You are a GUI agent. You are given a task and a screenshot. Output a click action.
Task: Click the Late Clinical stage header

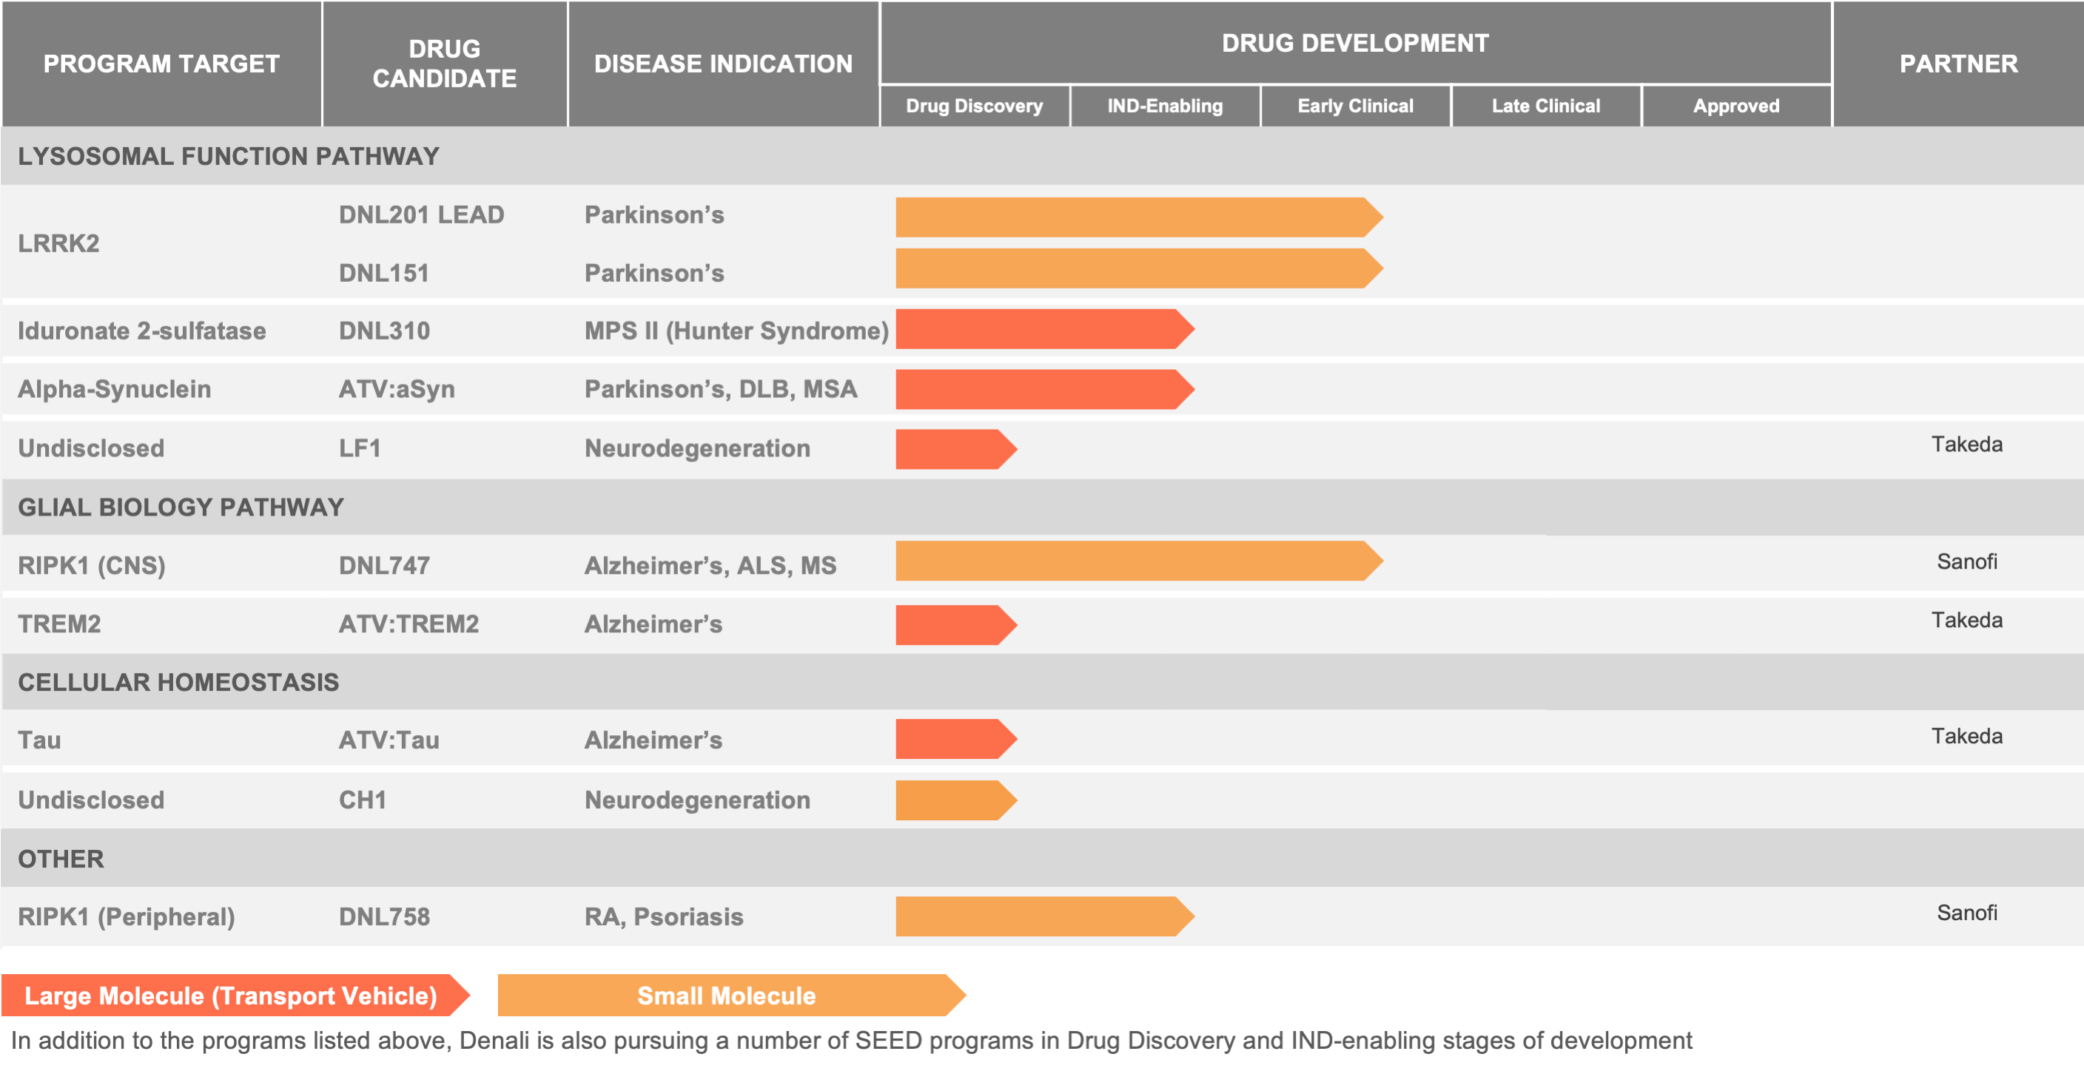[x=1545, y=106]
